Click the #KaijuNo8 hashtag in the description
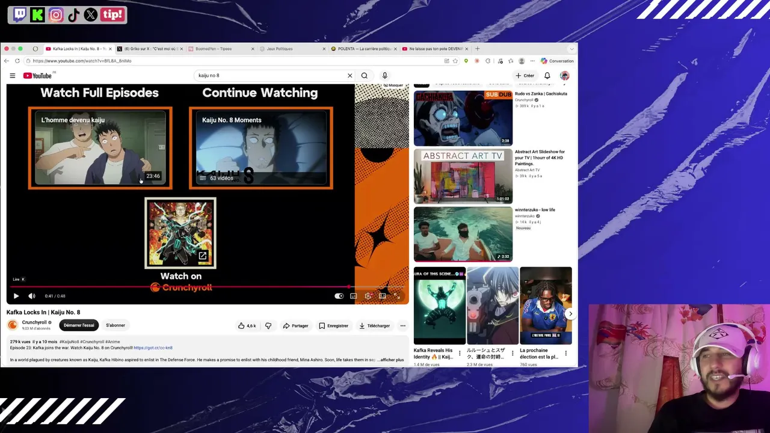The image size is (770, 433). pyautogui.click(x=69, y=342)
